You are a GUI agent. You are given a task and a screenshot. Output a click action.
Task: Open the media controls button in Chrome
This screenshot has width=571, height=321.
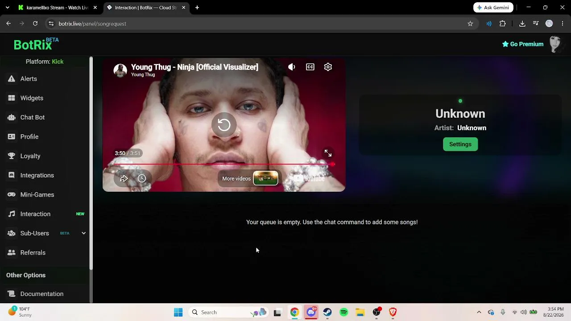(x=536, y=24)
